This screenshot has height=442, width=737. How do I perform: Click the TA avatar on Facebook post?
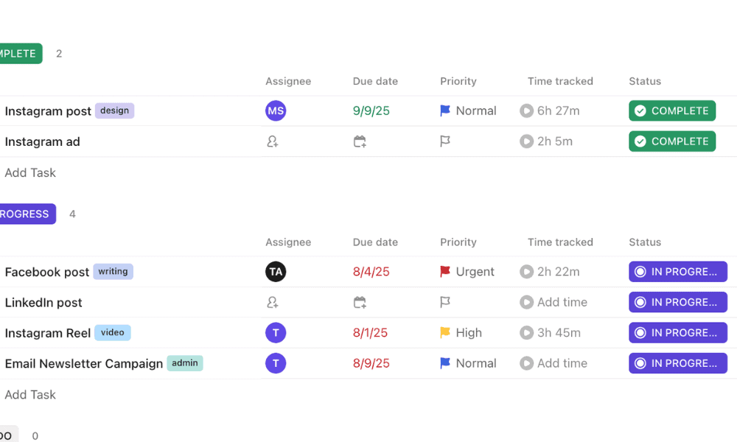(276, 272)
